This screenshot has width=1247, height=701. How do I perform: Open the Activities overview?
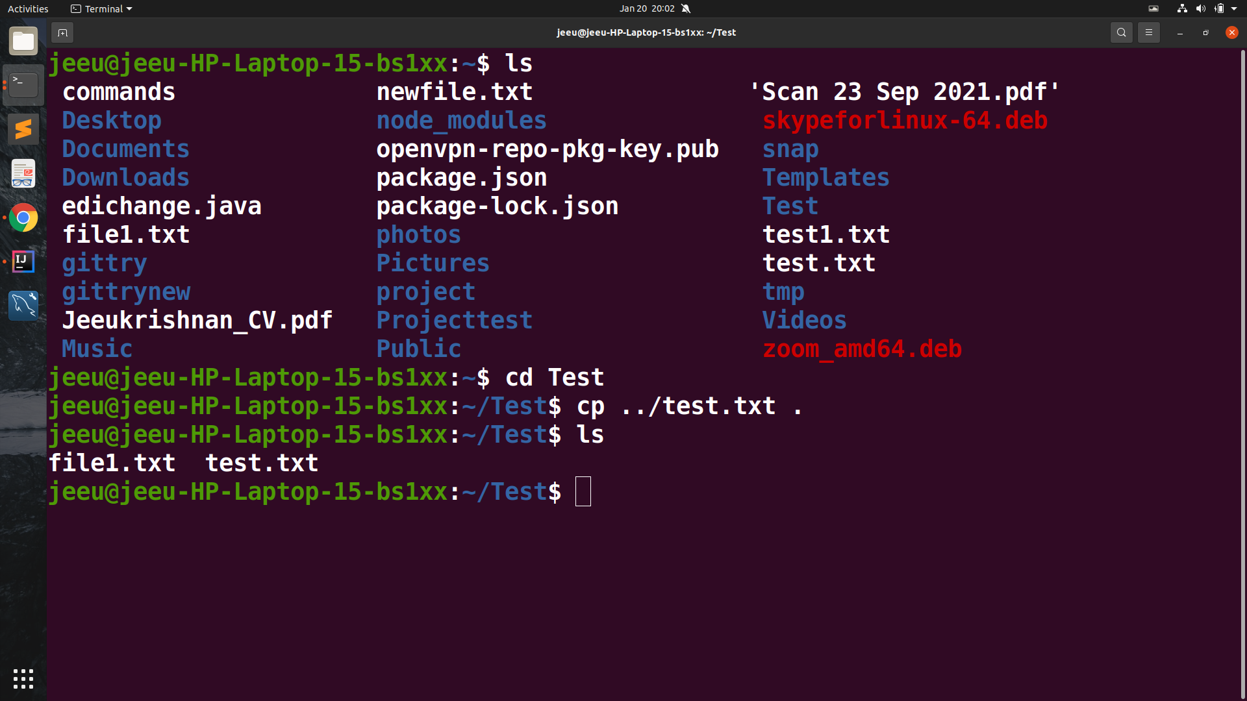pos(28,8)
